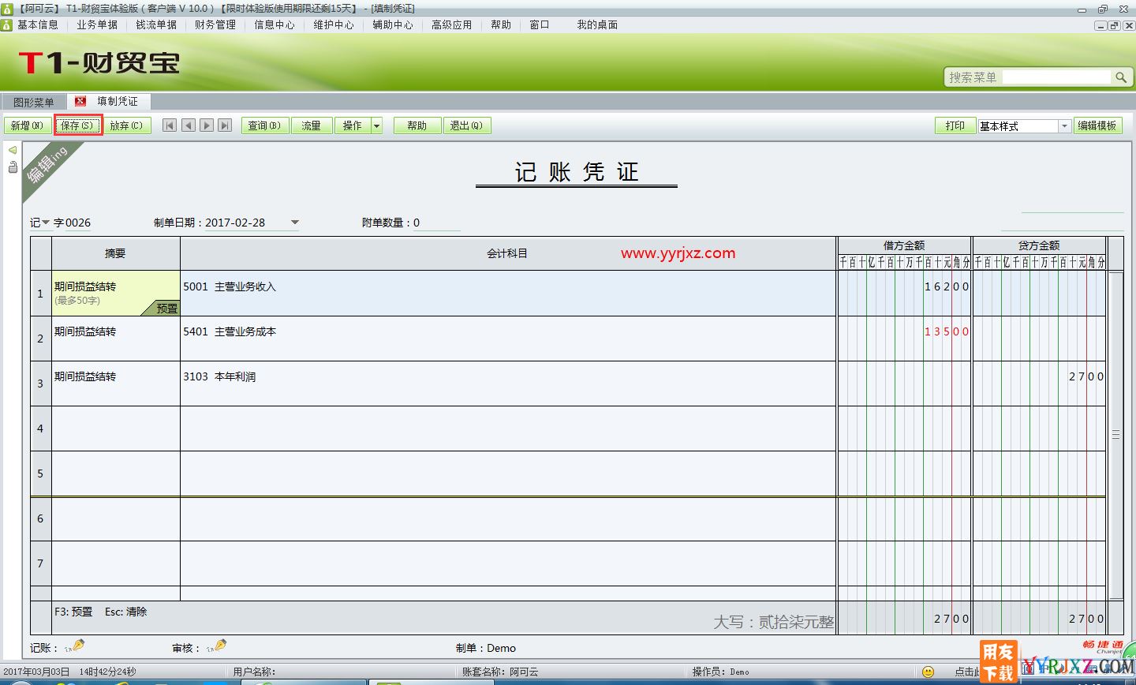Go to first voucher record icon
The height and width of the screenshot is (685, 1136).
pos(170,125)
